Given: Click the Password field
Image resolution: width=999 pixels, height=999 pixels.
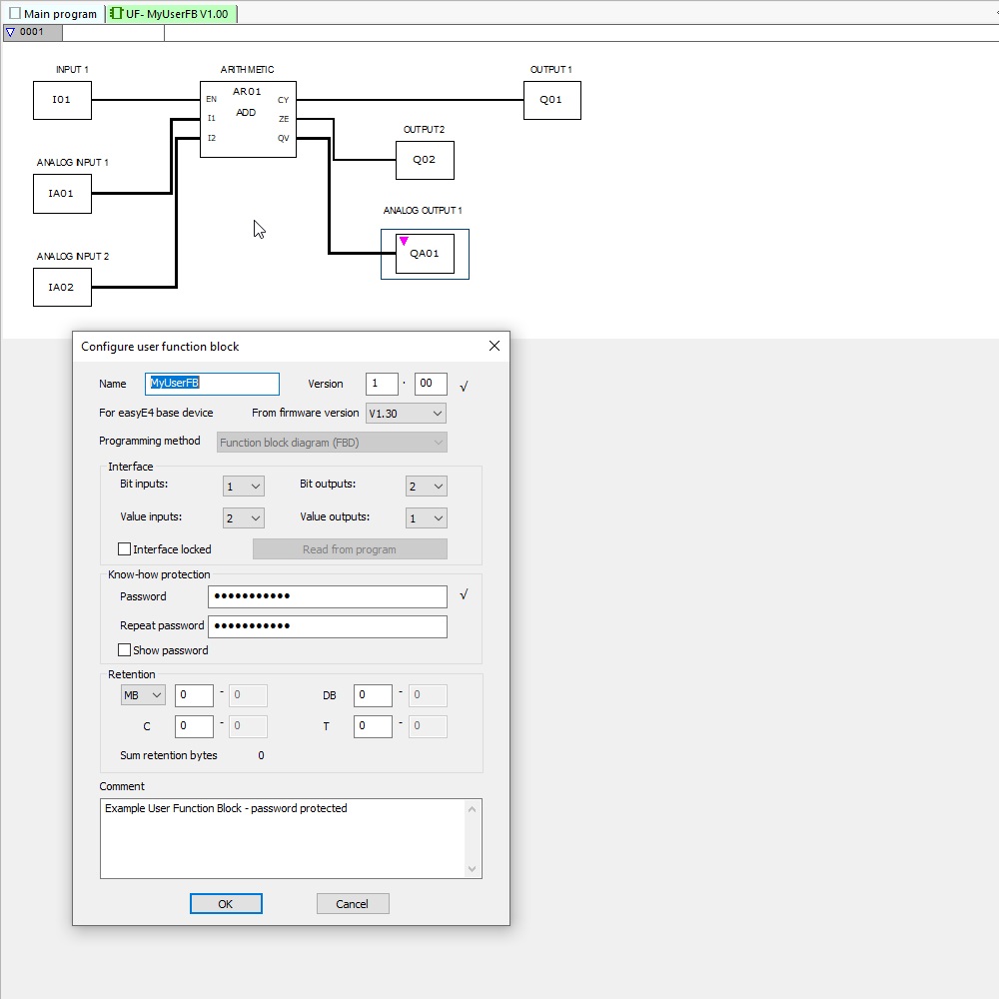Looking at the screenshot, I should (328, 597).
